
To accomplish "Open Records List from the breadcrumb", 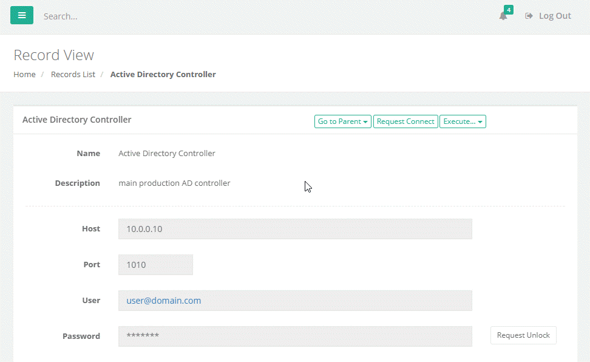I will click(73, 74).
